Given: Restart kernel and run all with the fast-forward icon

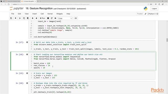Looking at the screenshot, I should coord(55,18).
